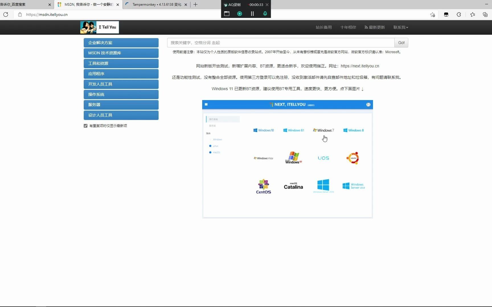The width and height of the screenshot is (492, 307).
Task: Click the menu icon in preview header
Action: point(206,105)
